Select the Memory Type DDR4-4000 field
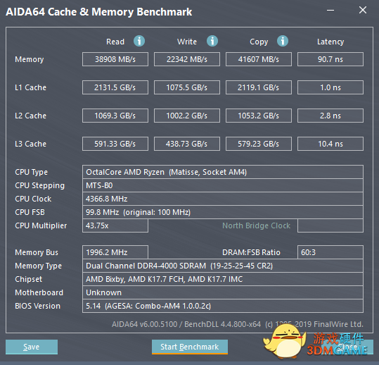Screen dimensions: 379x365 pyautogui.click(x=223, y=266)
